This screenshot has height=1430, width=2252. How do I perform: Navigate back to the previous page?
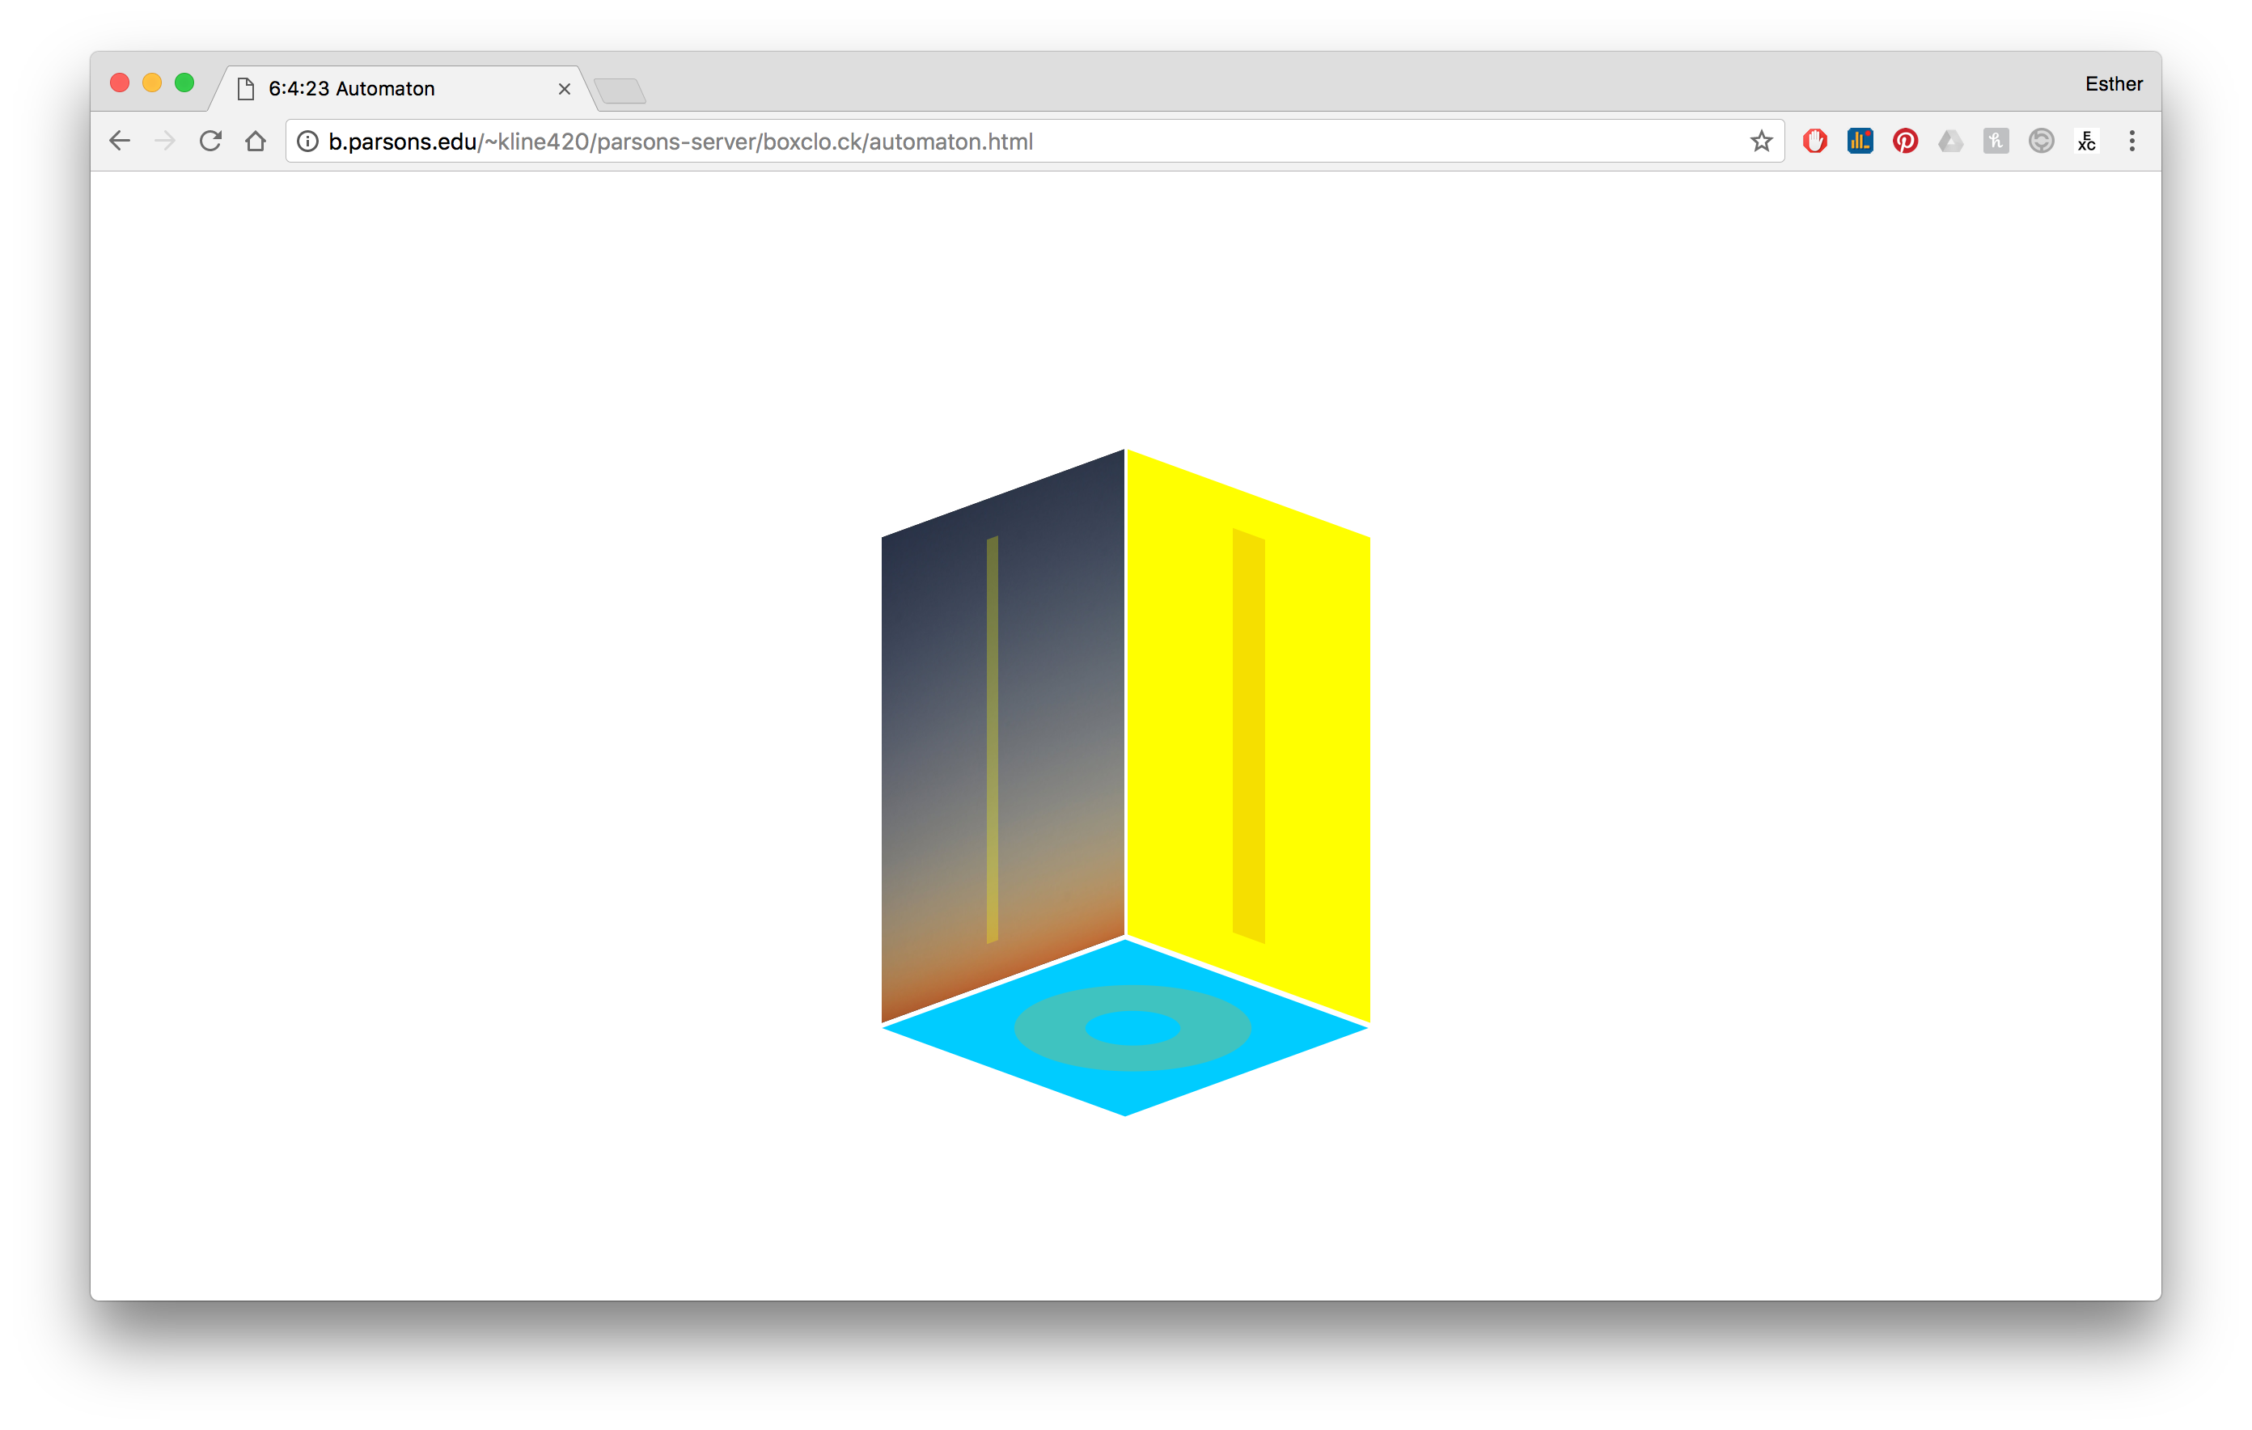(120, 142)
